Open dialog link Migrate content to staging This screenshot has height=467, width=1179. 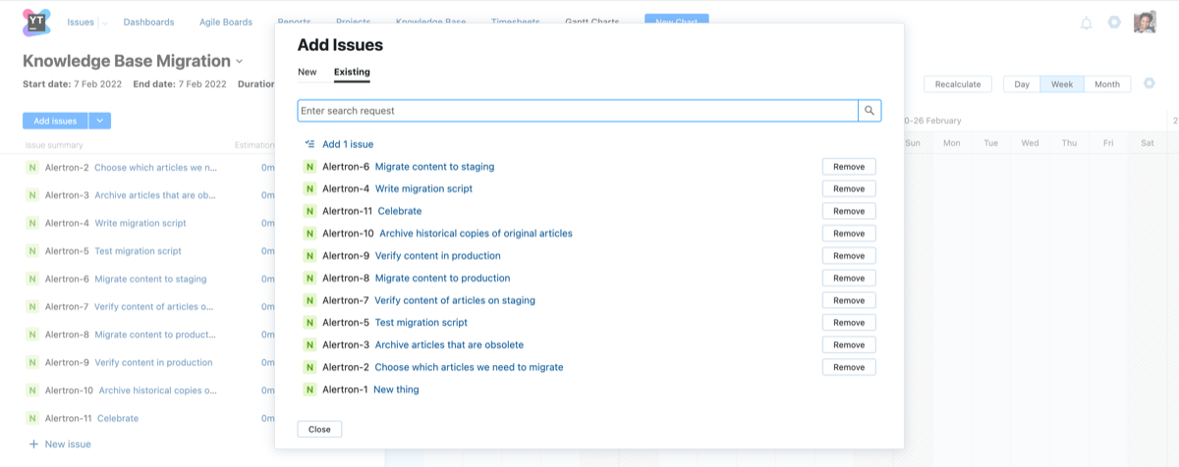click(434, 167)
